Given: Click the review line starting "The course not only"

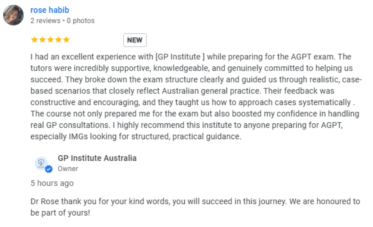Looking at the screenshot, I should click(195, 114).
